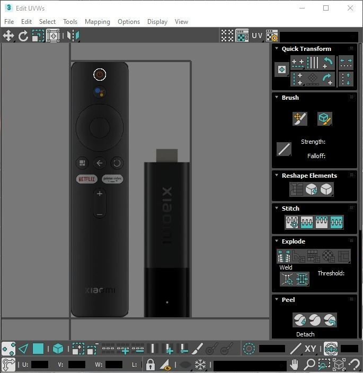Open the Select menu

coord(47,22)
